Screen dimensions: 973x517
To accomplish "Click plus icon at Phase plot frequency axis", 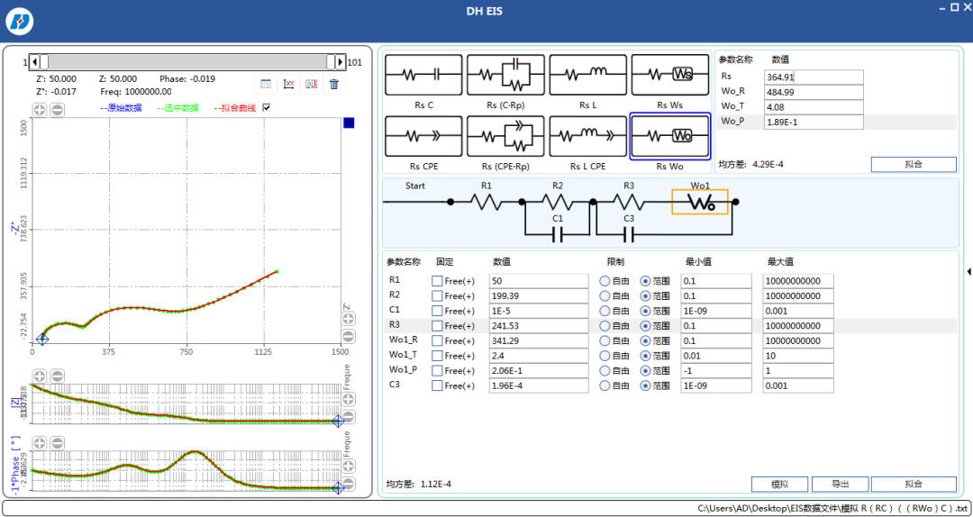I will (349, 466).
